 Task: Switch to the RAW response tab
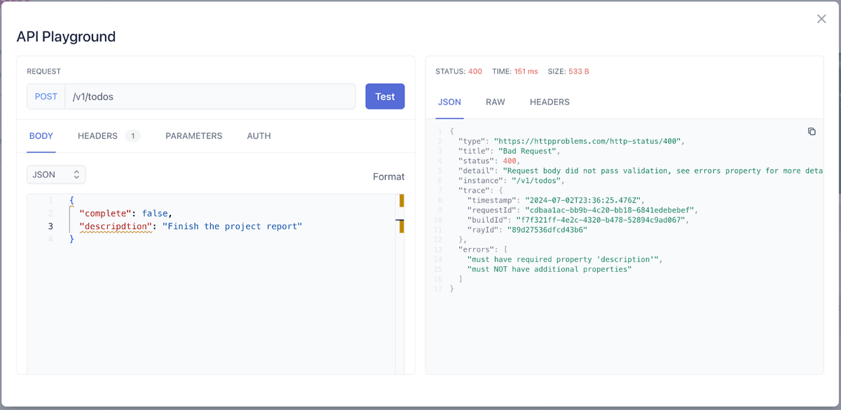pos(495,102)
